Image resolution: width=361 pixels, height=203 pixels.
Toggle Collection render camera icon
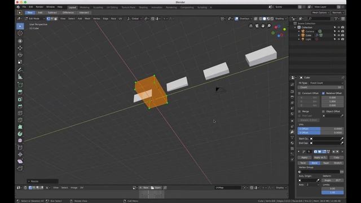(x=342, y=28)
